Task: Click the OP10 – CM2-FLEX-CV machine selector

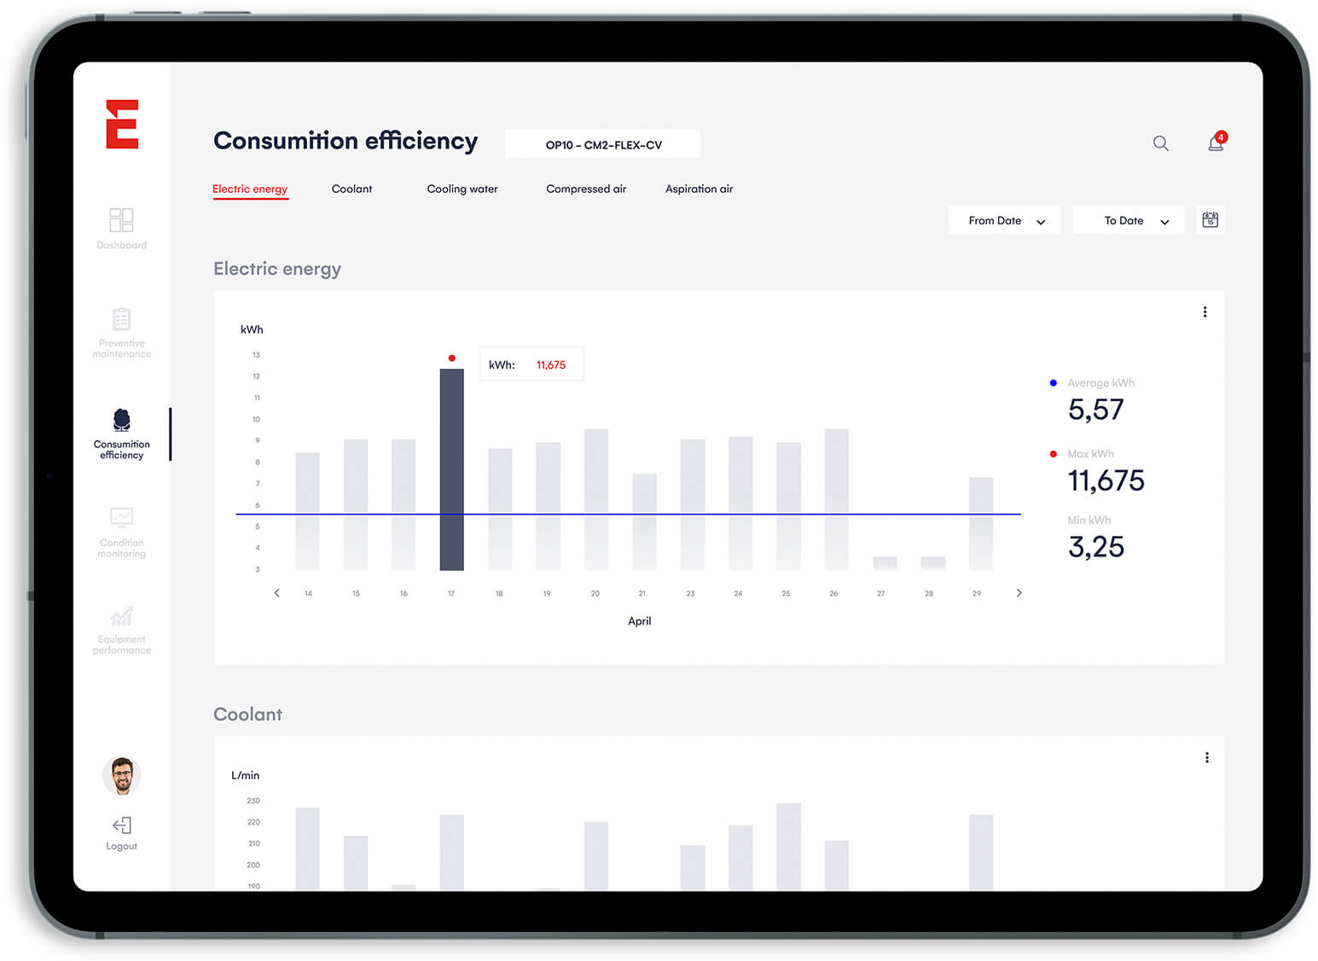Action: 603,144
